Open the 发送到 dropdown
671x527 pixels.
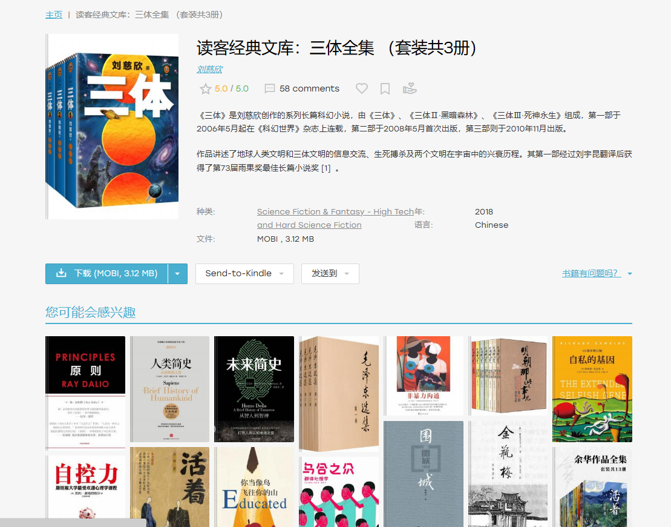click(330, 274)
